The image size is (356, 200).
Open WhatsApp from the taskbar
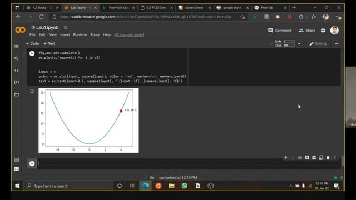(x=185, y=186)
